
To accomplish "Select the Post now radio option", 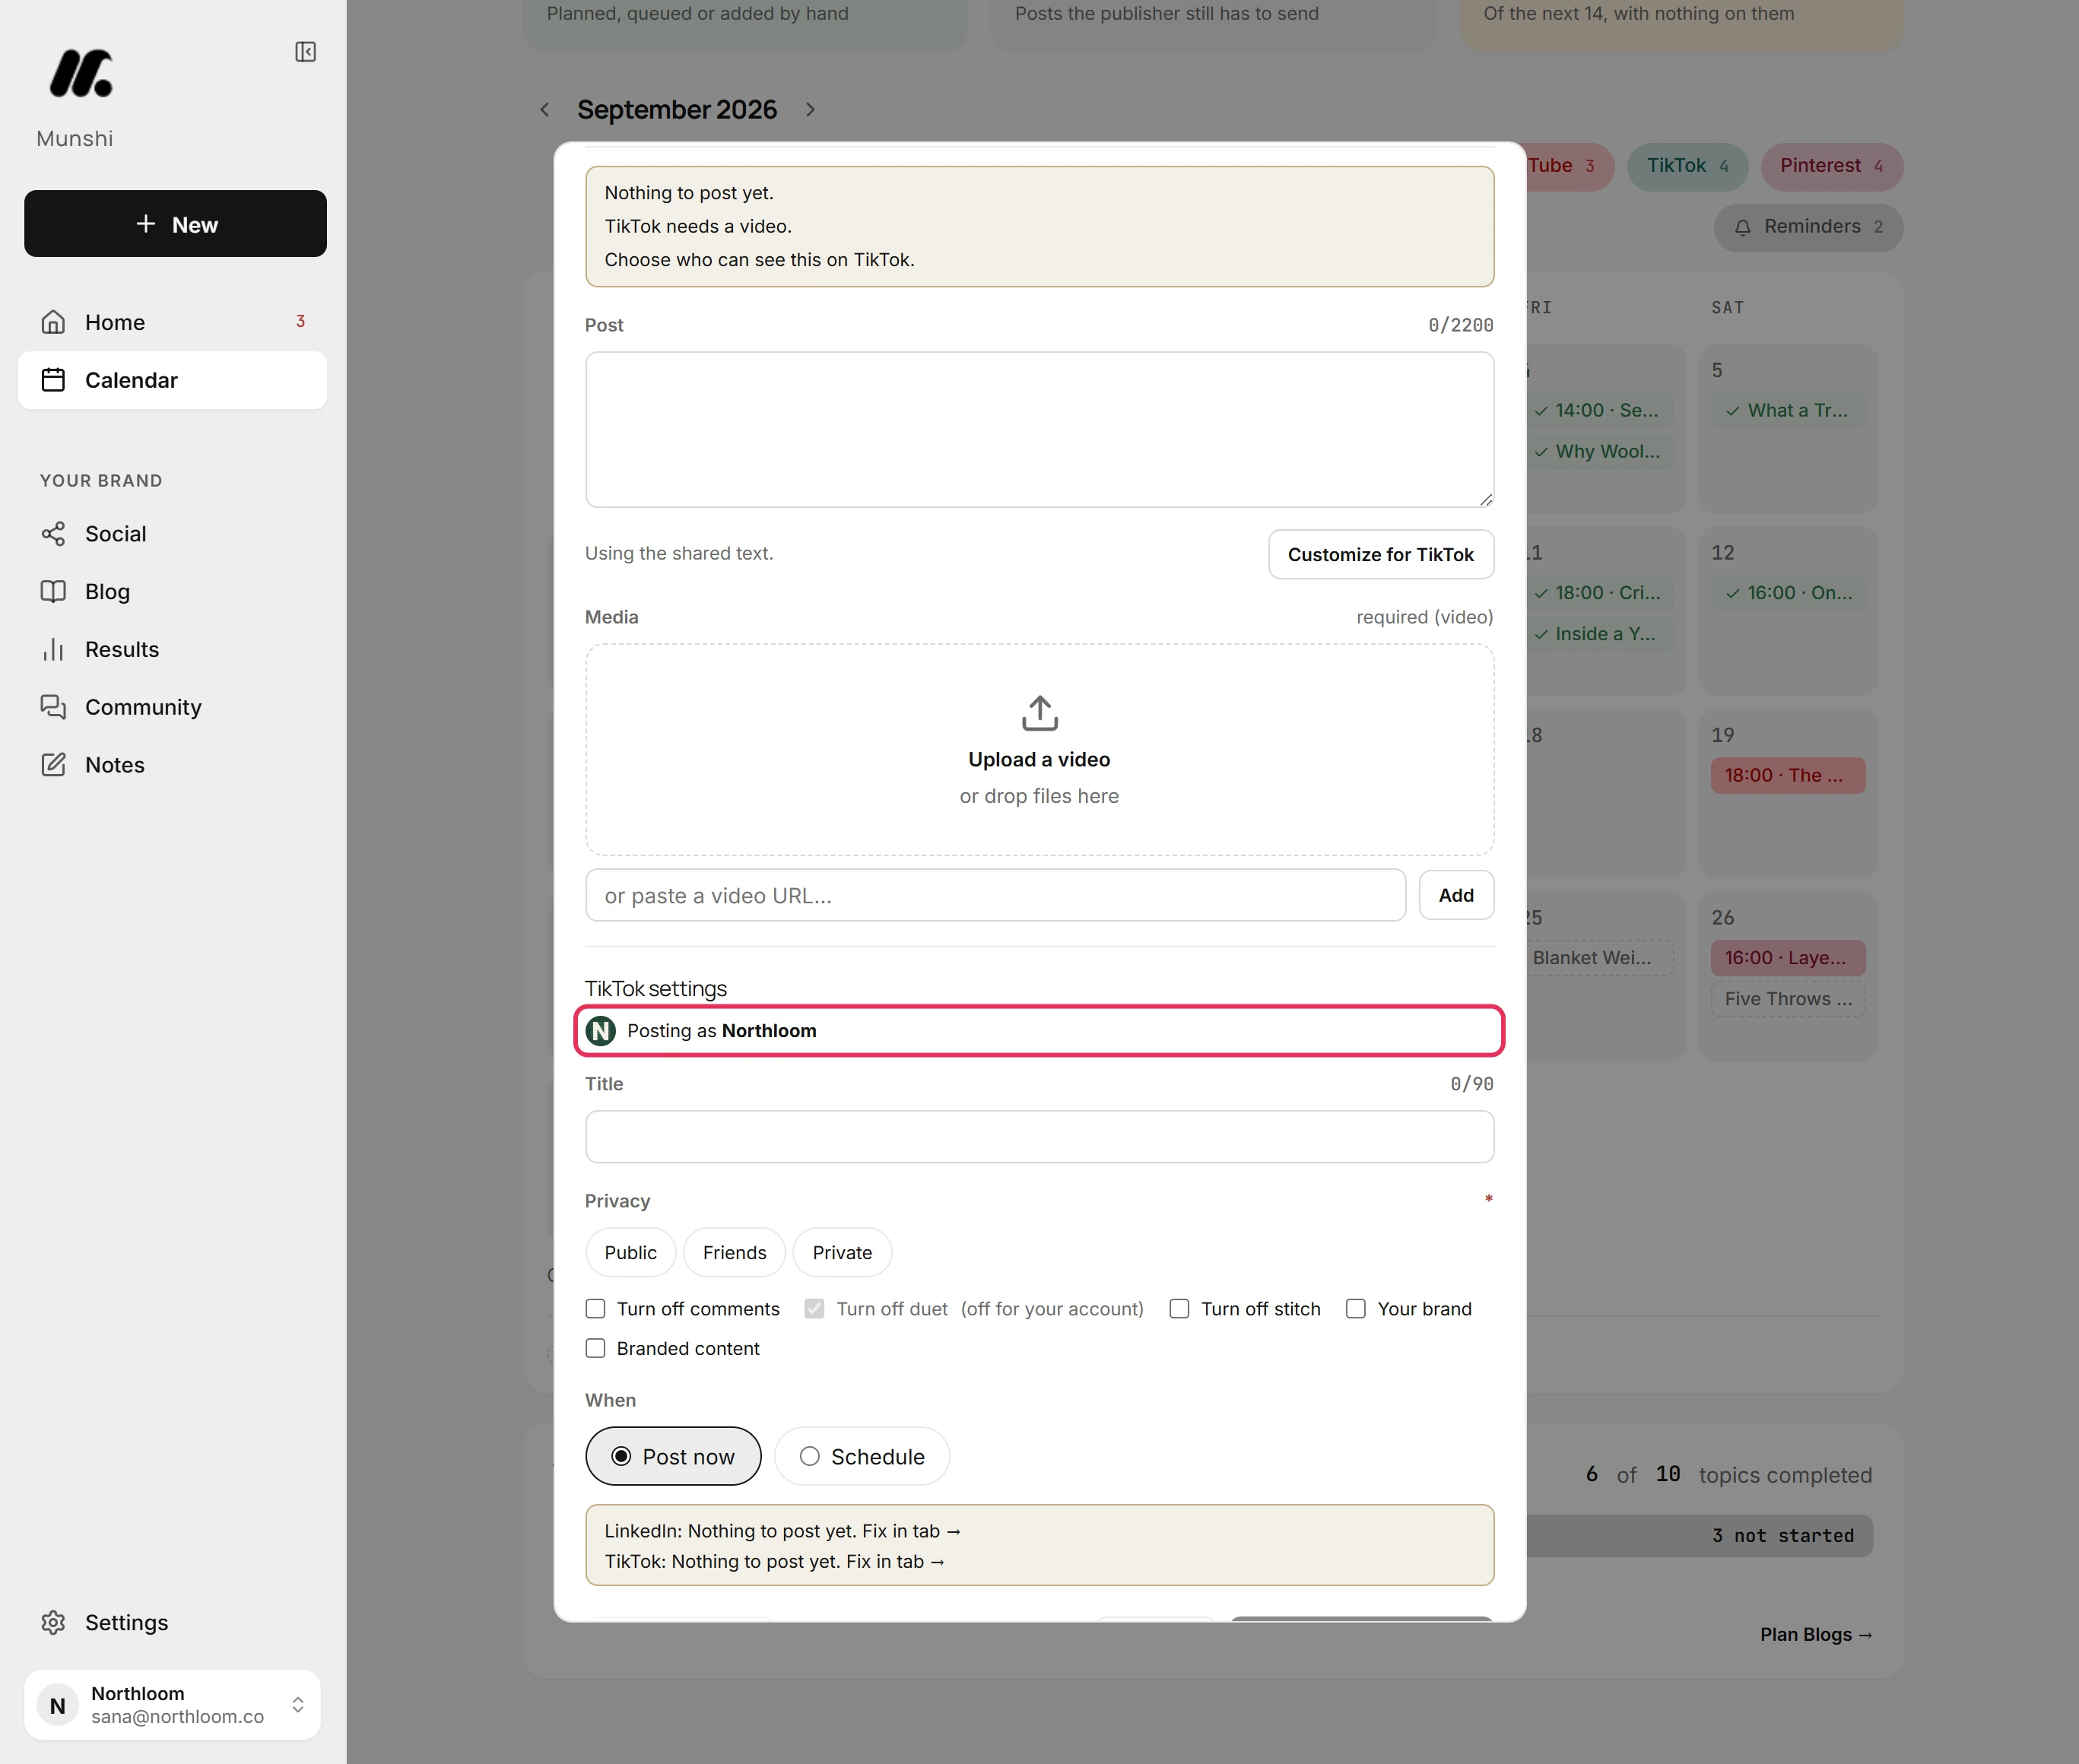I will click(673, 1456).
